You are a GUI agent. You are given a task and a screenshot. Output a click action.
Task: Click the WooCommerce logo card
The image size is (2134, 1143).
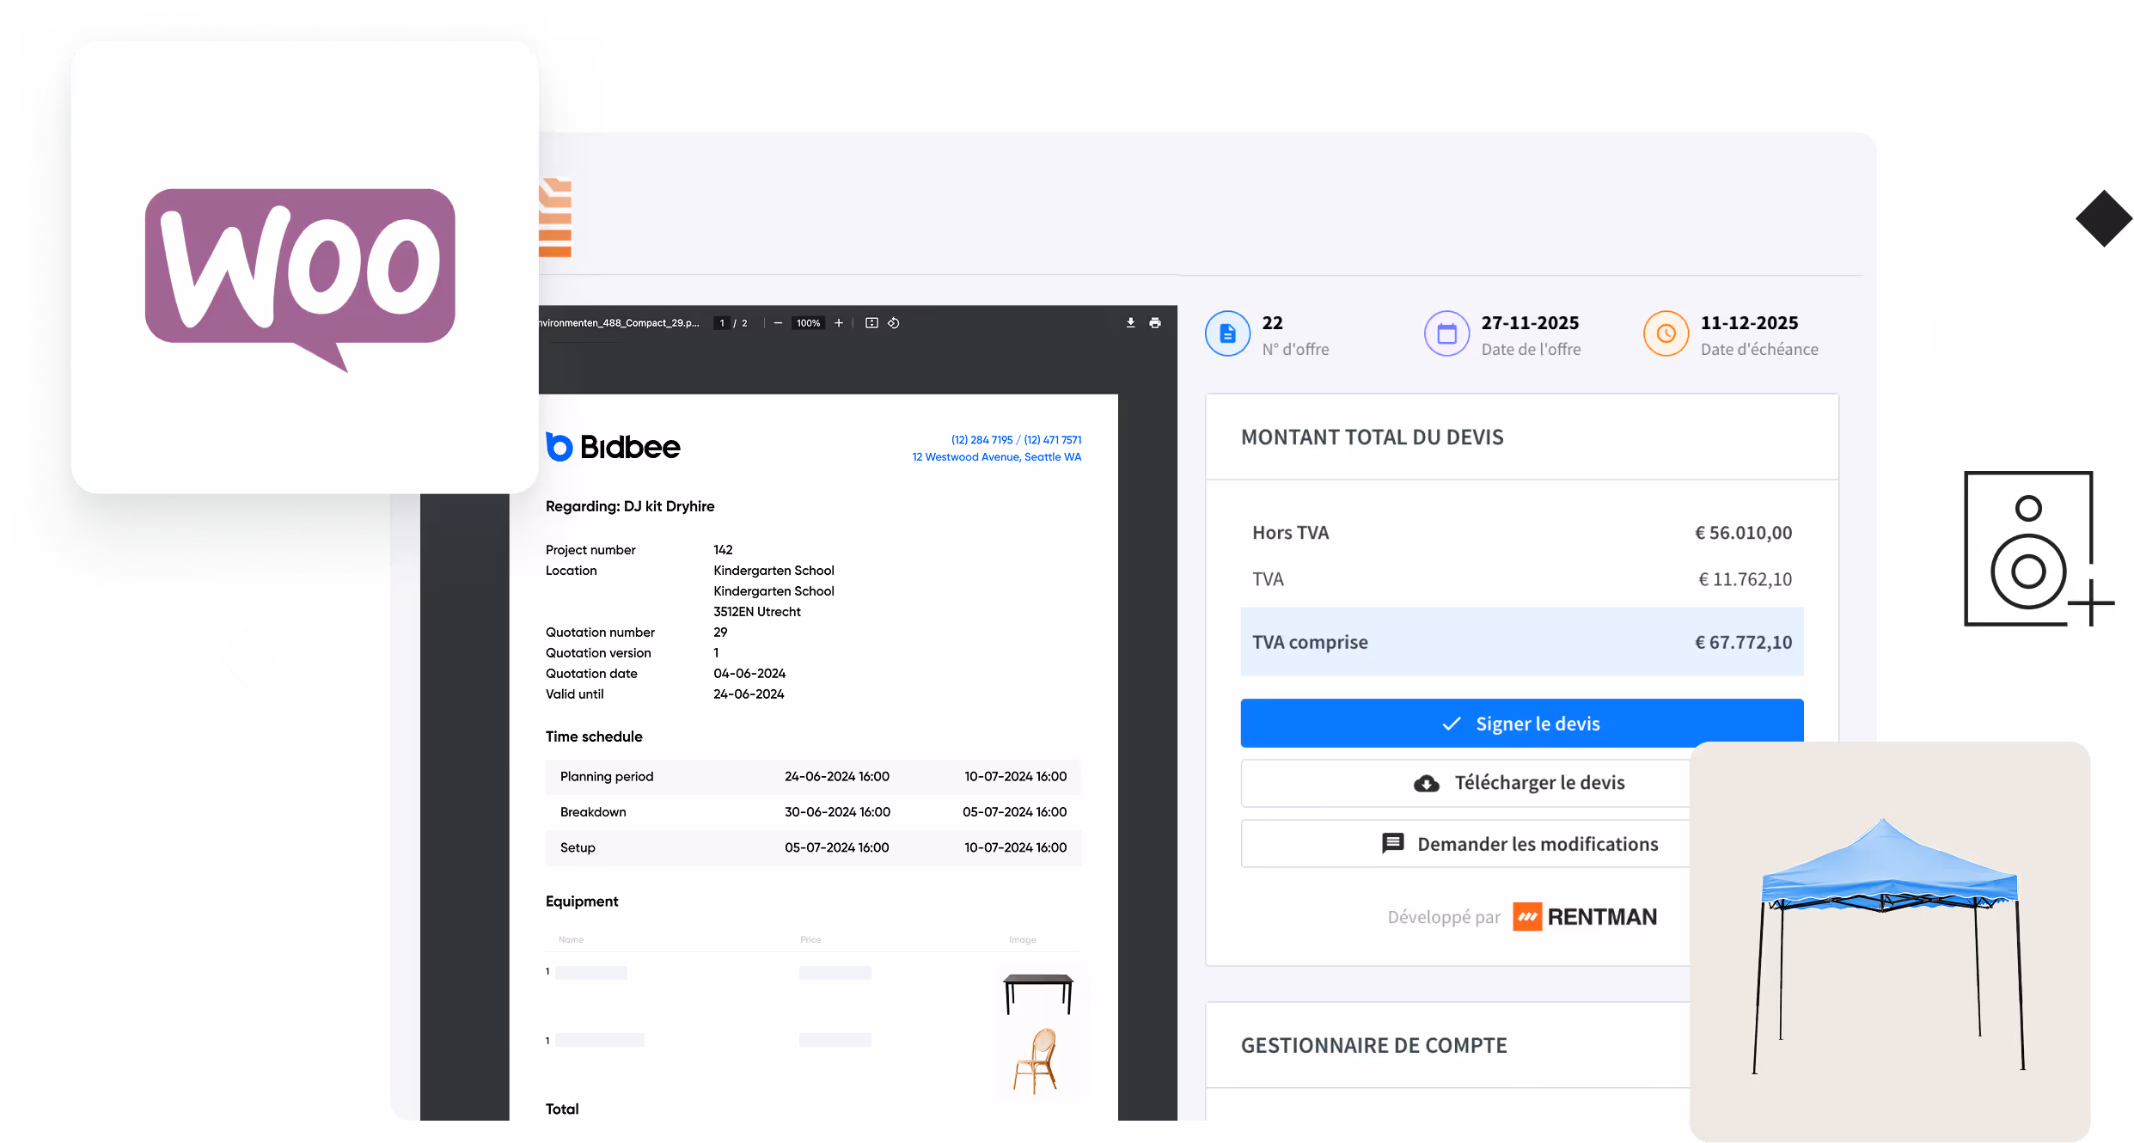(x=304, y=268)
